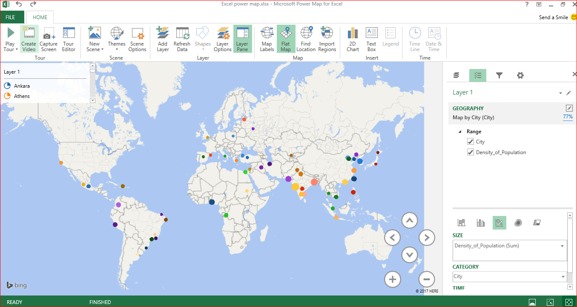Toggle the Layer Pane button
This screenshot has height=307, width=577.
point(242,39)
